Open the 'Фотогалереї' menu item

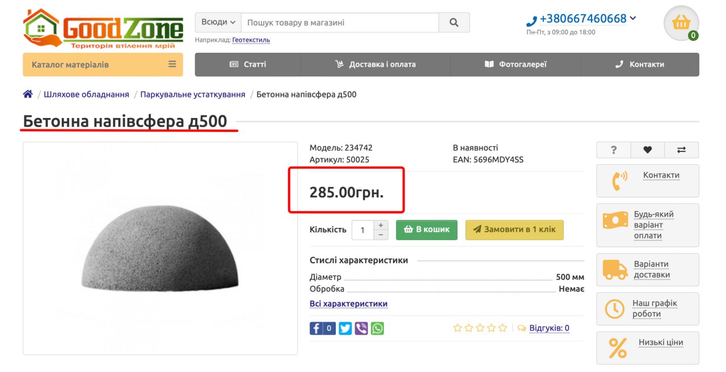(x=516, y=65)
